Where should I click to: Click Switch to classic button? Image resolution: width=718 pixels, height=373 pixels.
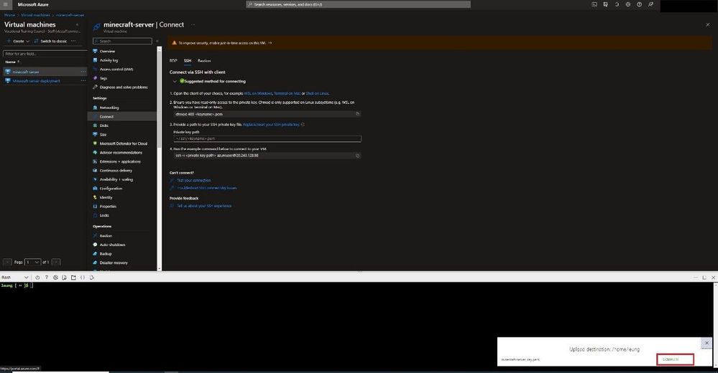[x=50, y=41]
